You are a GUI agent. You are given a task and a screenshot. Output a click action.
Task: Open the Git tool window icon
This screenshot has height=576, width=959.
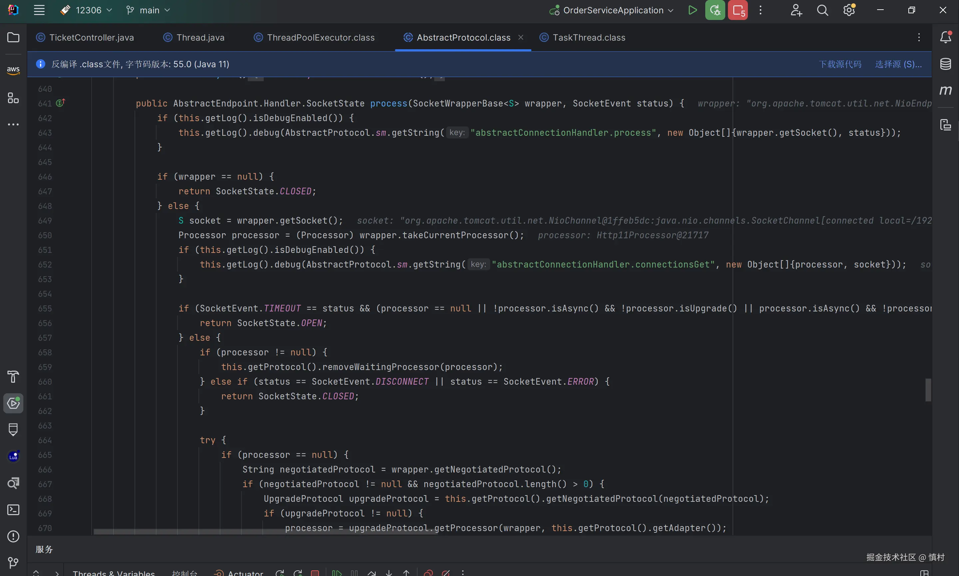point(13,562)
